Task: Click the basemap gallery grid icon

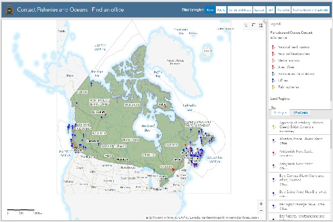Action: click(x=260, y=25)
